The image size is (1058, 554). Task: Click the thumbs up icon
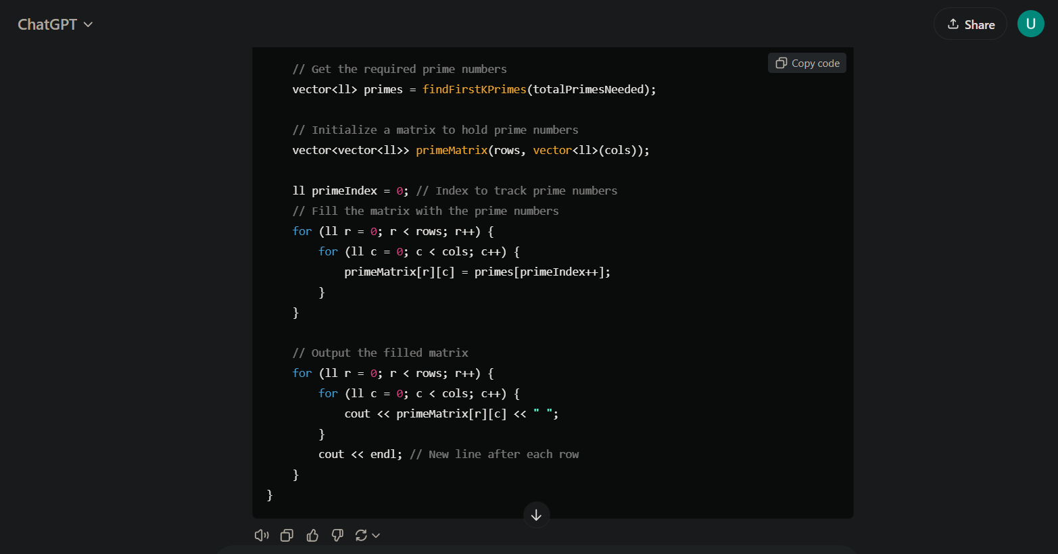pyautogui.click(x=312, y=535)
